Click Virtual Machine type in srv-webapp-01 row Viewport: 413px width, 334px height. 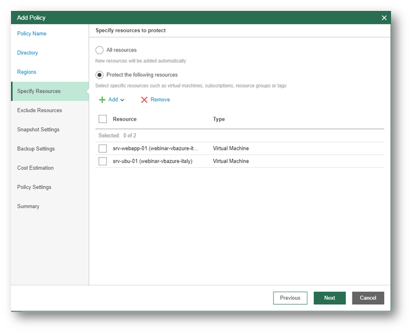click(231, 148)
